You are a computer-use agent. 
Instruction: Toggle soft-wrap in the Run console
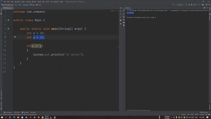[124, 17]
